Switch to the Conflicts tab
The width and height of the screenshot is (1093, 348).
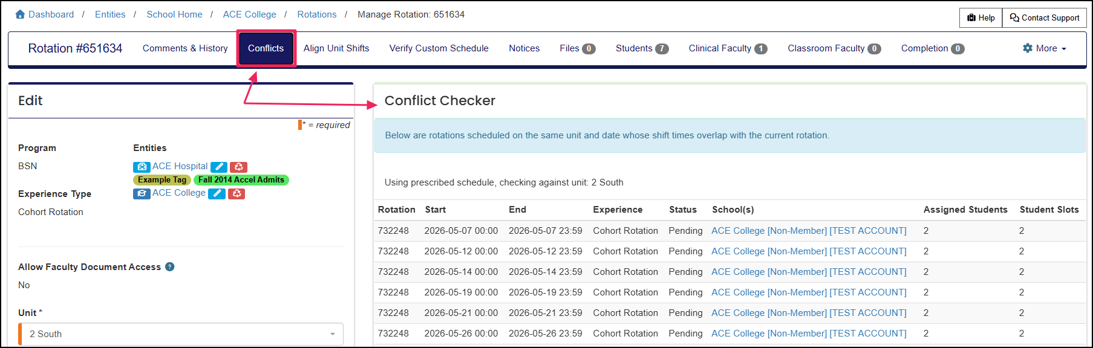click(266, 48)
